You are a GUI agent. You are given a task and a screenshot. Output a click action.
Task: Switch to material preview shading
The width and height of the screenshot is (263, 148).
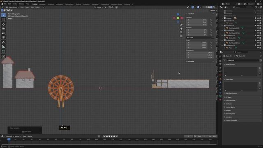tap(211, 7)
